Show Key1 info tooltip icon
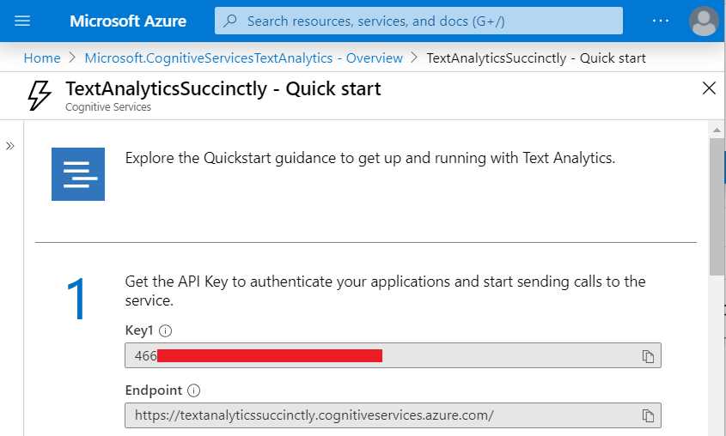The height and width of the screenshot is (436, 726). tap(165, 330)
